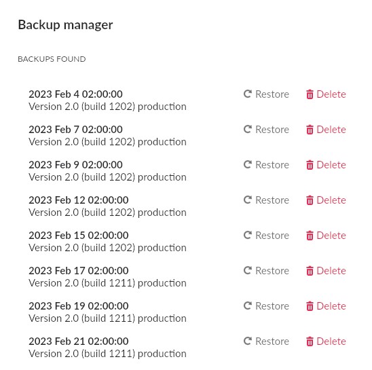Restore the Feb 9 backup
372x370 pixels.
click(266, 165)
